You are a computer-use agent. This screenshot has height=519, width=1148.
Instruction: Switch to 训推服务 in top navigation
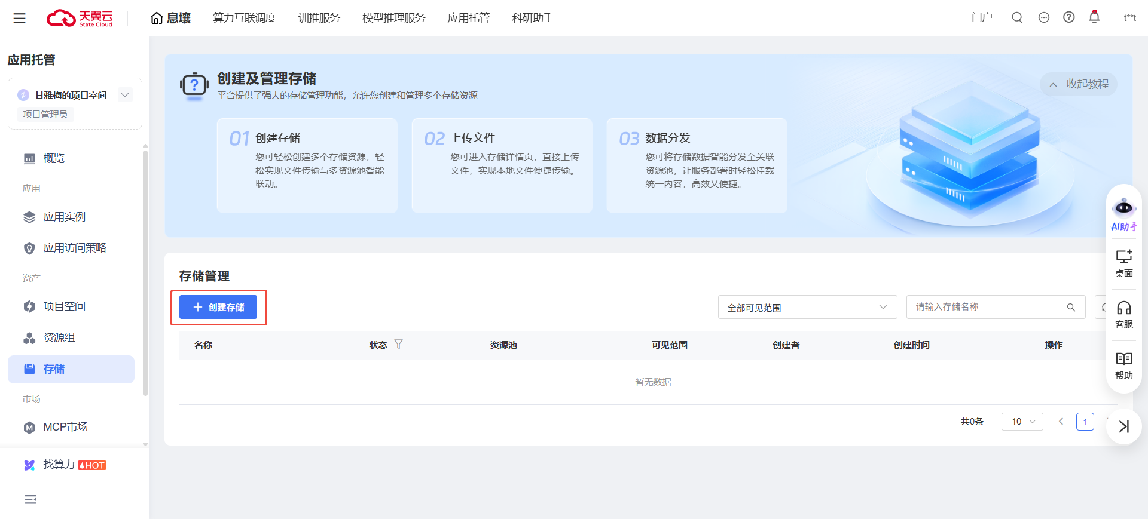319,18
